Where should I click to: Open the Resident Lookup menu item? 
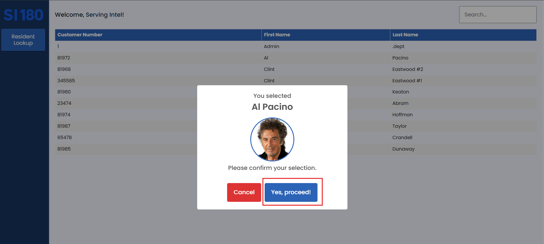23,40
